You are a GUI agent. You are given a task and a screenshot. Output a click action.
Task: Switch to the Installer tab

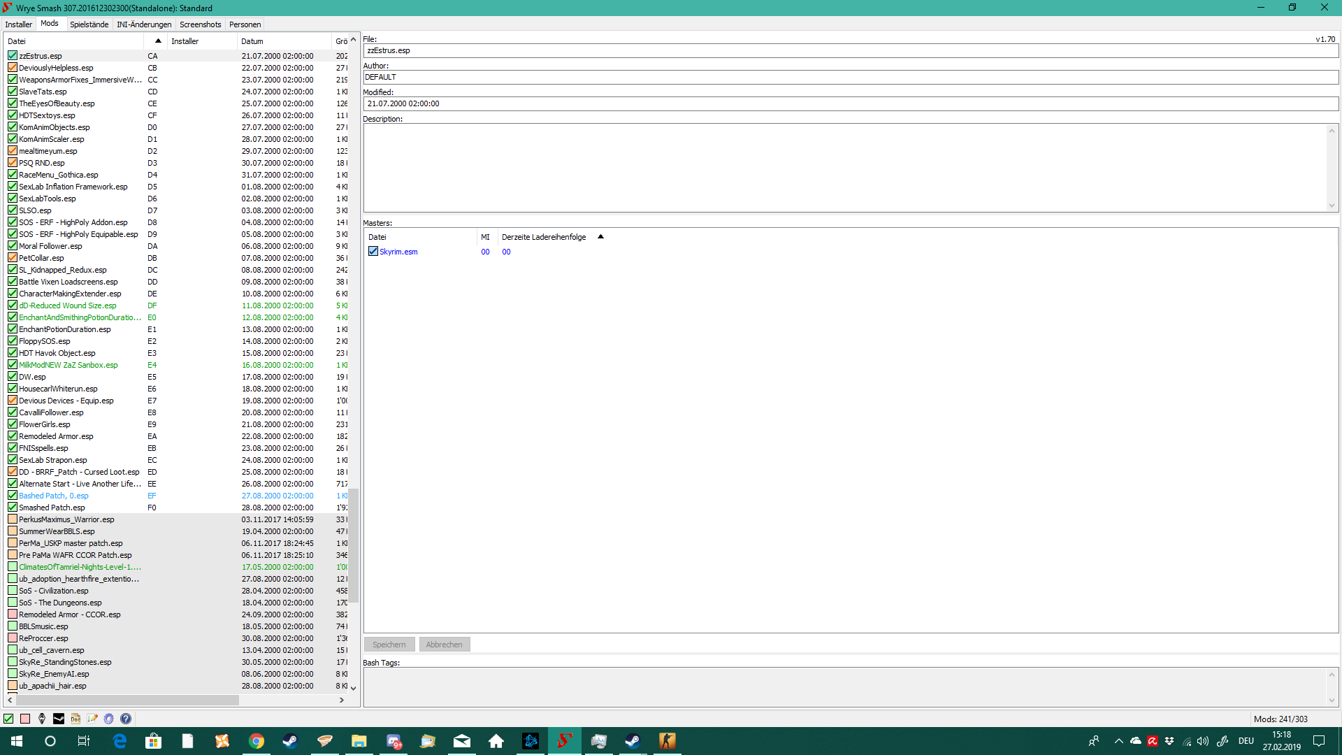tap(19, 24)
